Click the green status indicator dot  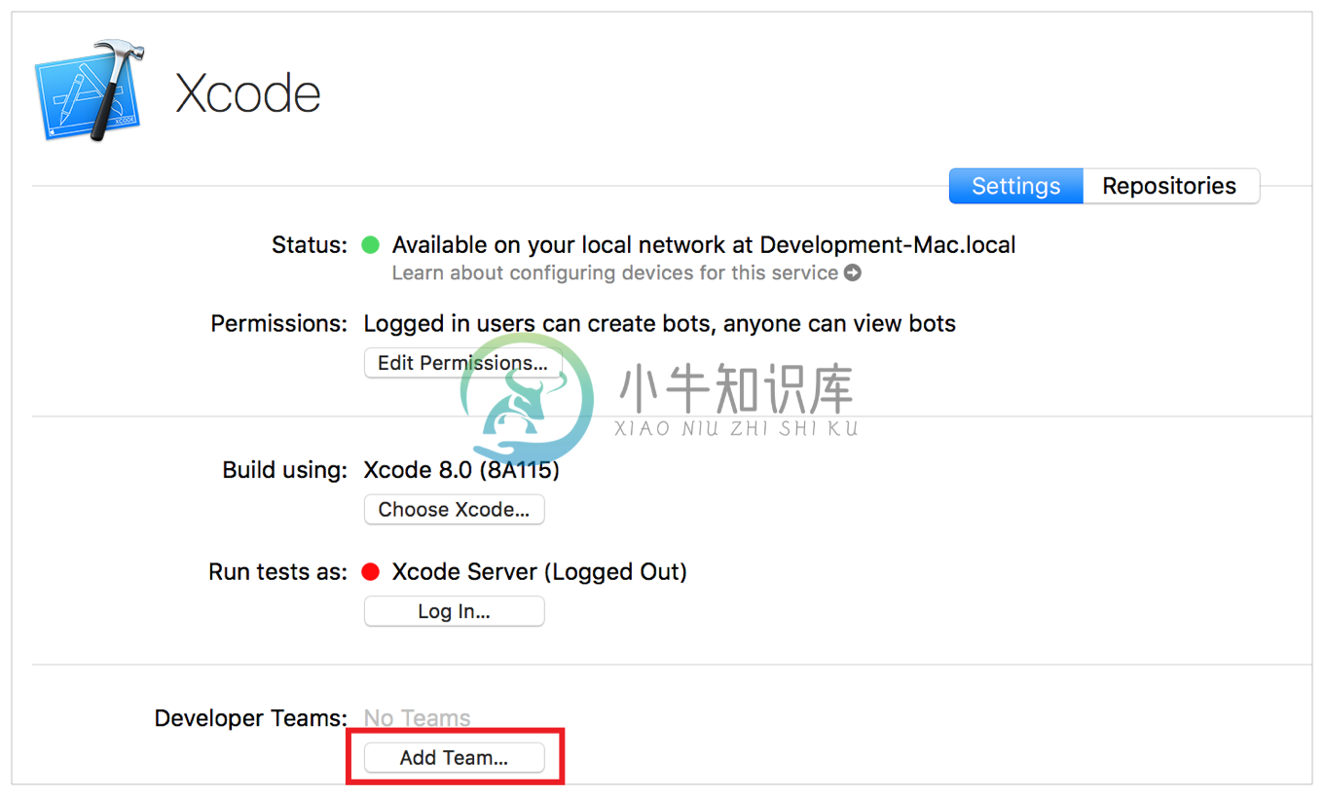click(370, 245)
